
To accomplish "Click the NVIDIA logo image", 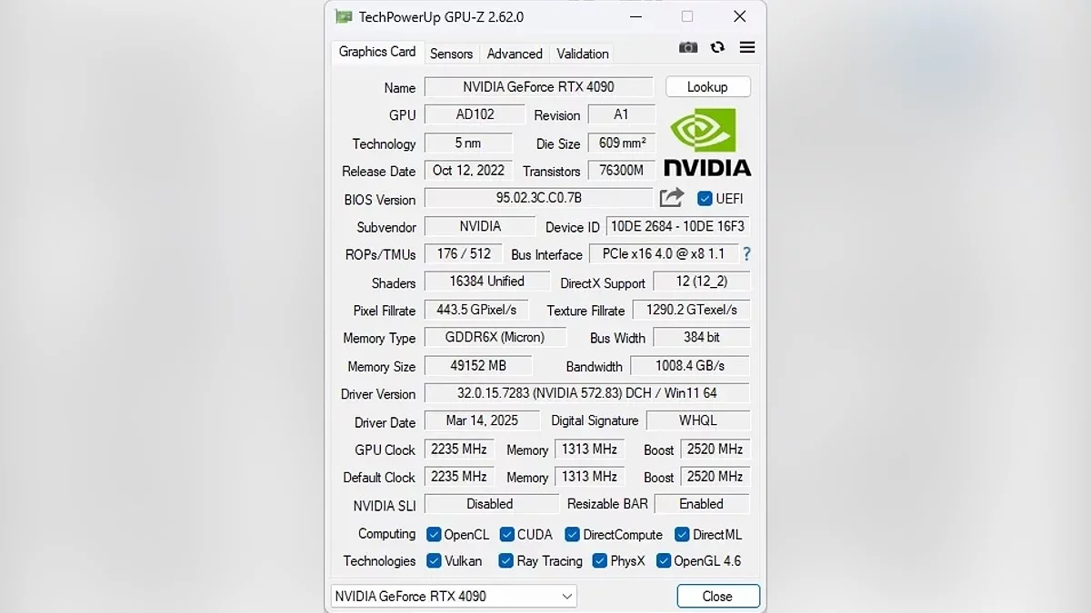I will (x=707, y=143).
